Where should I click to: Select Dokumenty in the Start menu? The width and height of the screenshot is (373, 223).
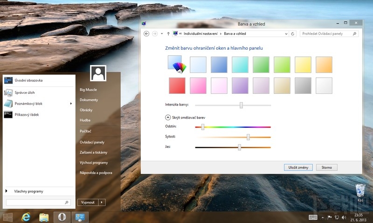(x=89, y=100)
